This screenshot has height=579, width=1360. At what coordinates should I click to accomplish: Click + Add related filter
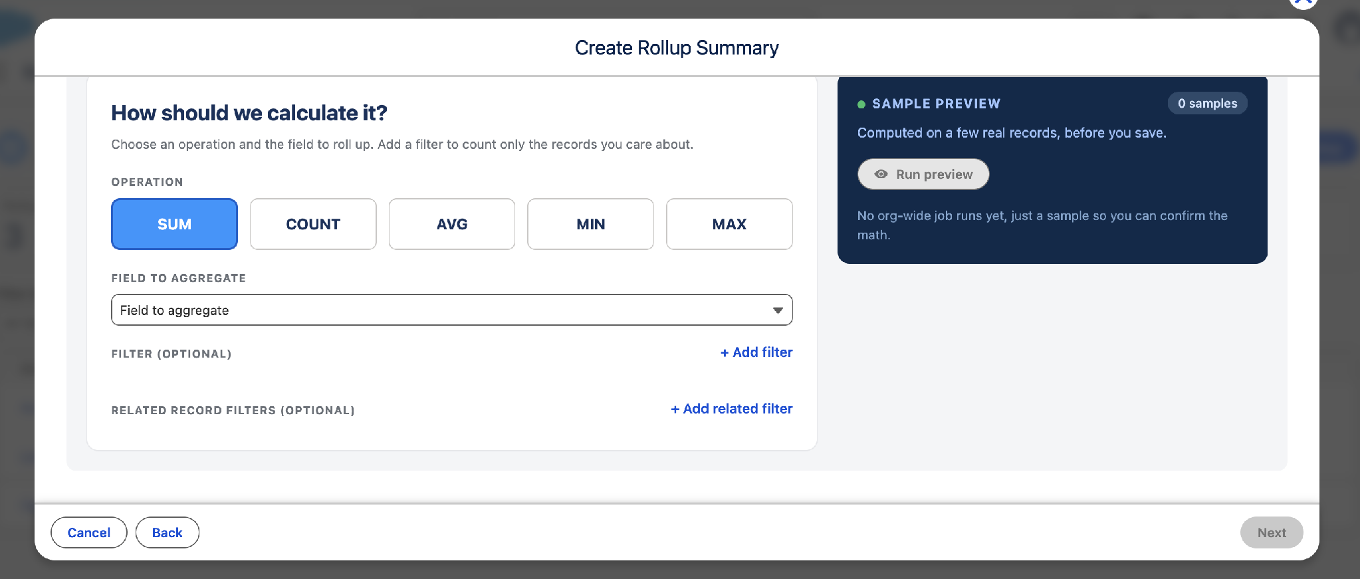pyautogui.click(x=731, y=409)
